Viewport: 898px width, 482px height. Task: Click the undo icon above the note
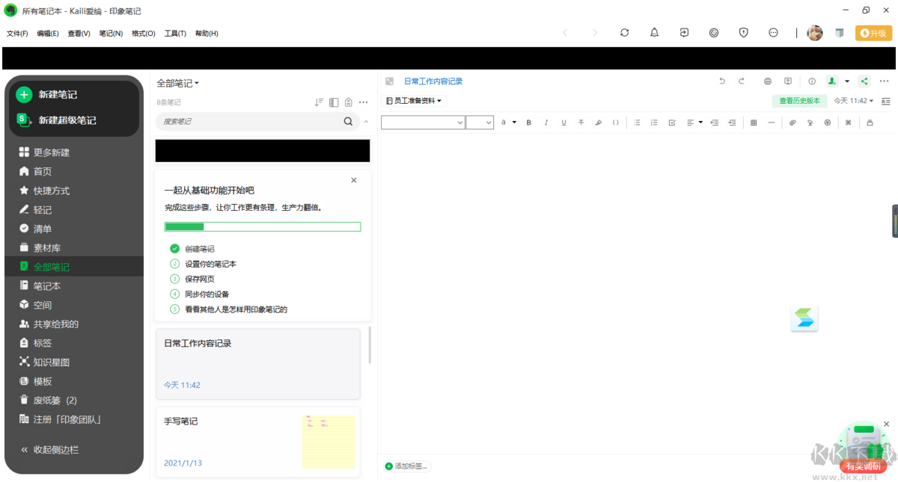coord(722,81)
